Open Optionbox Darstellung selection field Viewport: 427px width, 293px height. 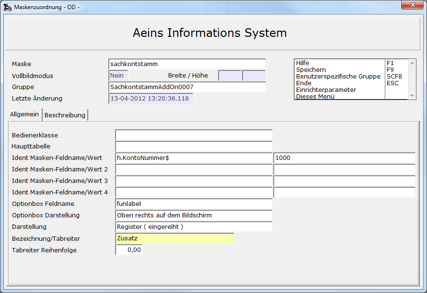pos(194,215)
